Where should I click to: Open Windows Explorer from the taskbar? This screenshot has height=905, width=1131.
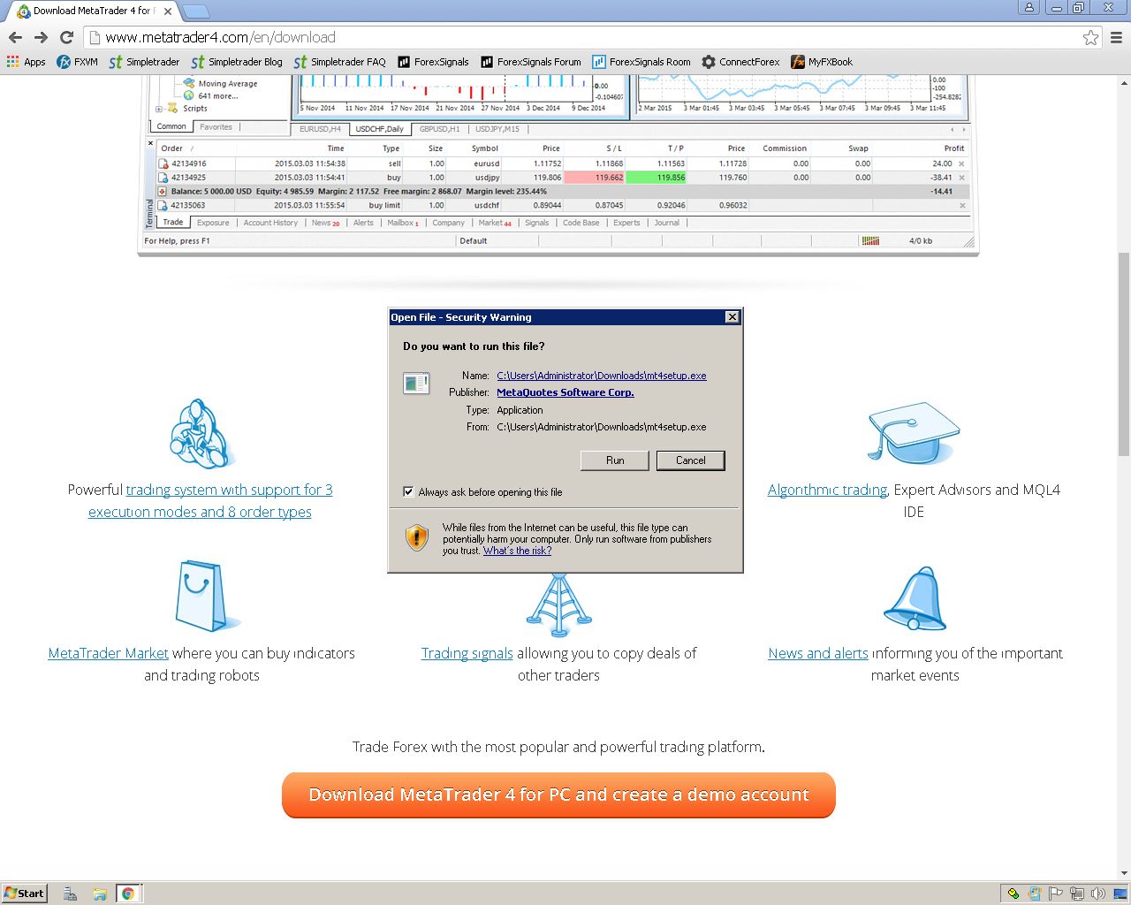tap(99, 894)
